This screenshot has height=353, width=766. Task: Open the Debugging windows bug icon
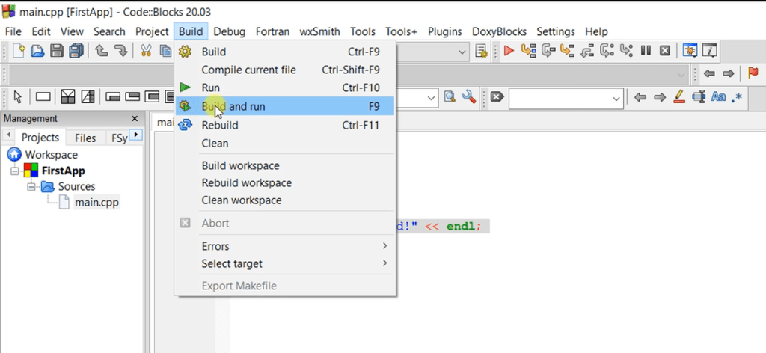pos(690,50)
